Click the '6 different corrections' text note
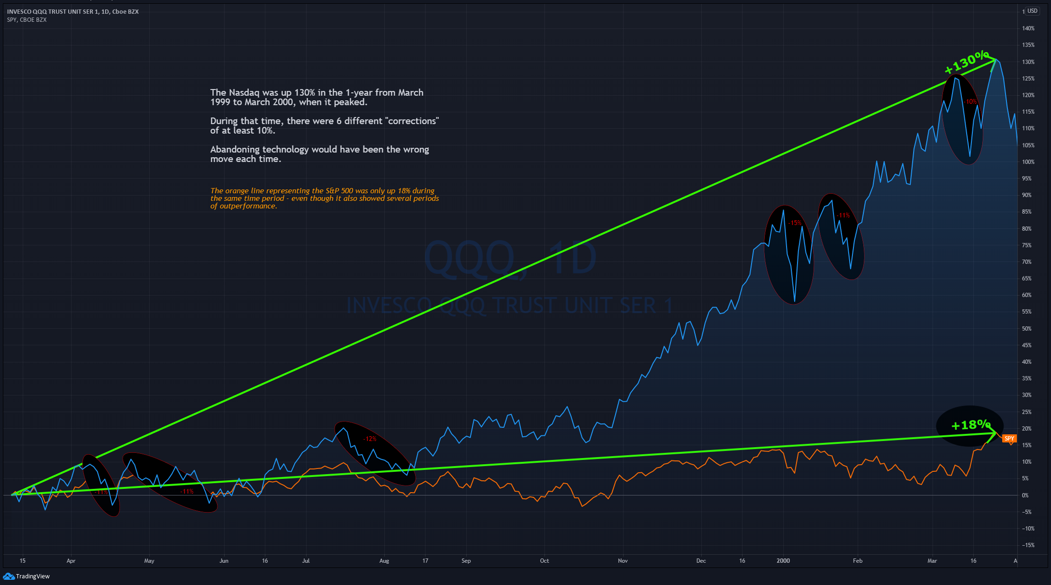Viewport: 1051px width, 585px height. click(x=325, y=126)
